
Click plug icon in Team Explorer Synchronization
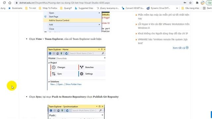pyautogui.click(x=62, y=110)
